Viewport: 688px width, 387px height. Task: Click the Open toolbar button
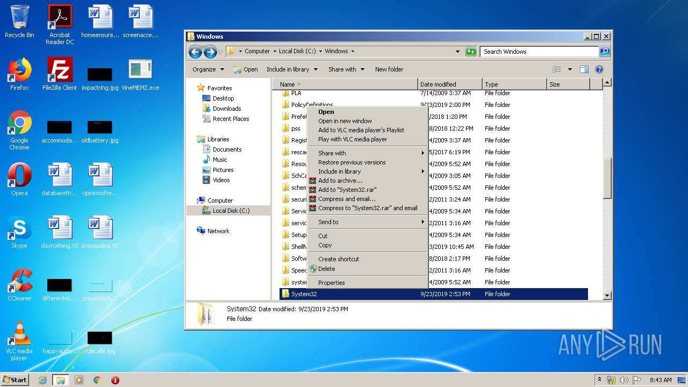pos(246,69)
